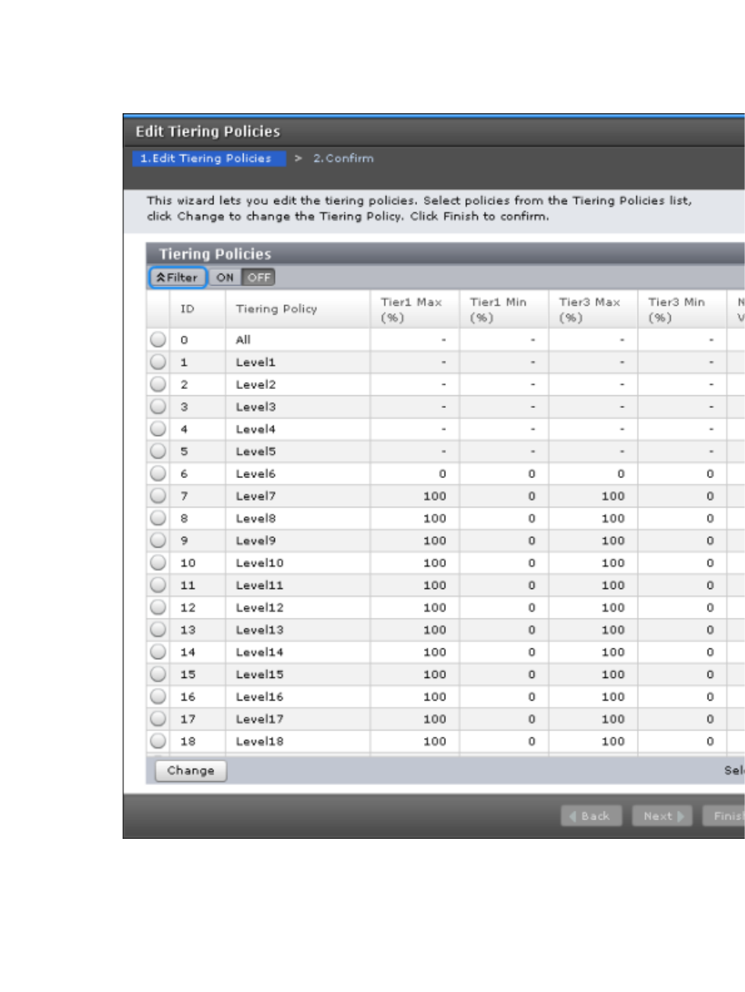Choose the Level4 policy radio button
The height and width of the screenshot is (992, 745).
(158, 429)
